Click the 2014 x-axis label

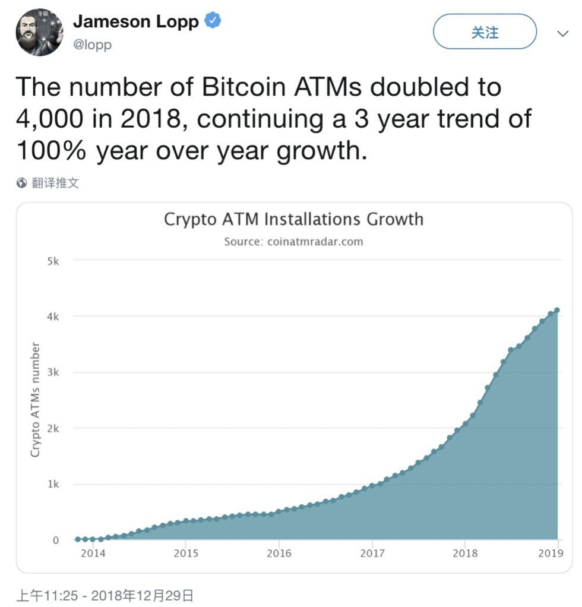pyautogui.click(x=93, y=554)
